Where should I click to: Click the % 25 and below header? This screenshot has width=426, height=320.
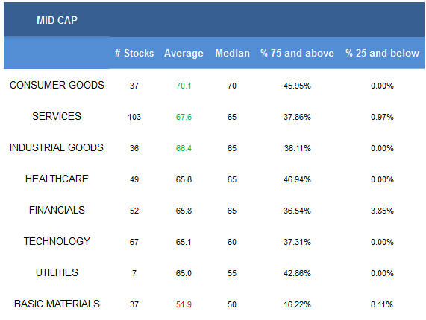(x=382, y=53)
